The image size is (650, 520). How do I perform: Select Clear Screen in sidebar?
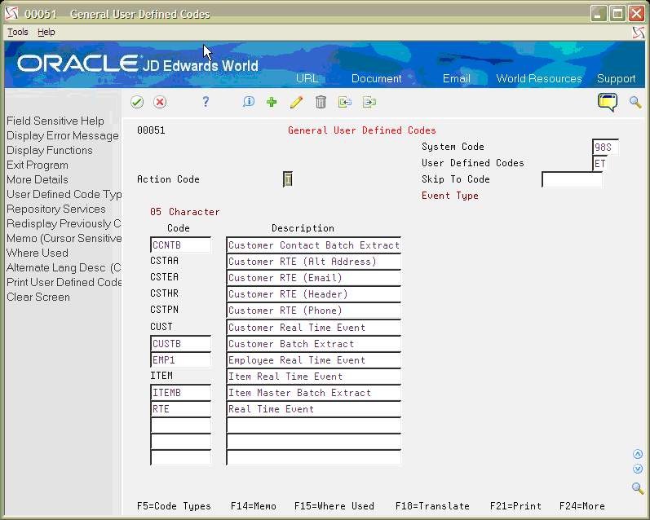38,297
